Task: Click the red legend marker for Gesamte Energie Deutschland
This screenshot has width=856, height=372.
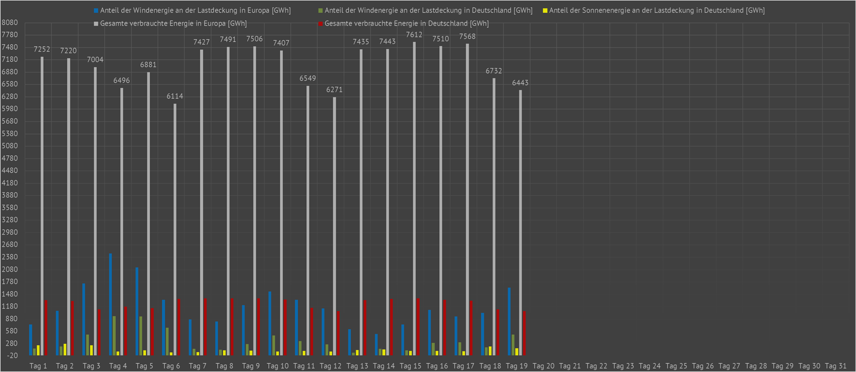Action: pyautogui.click(x=321, y=23)
